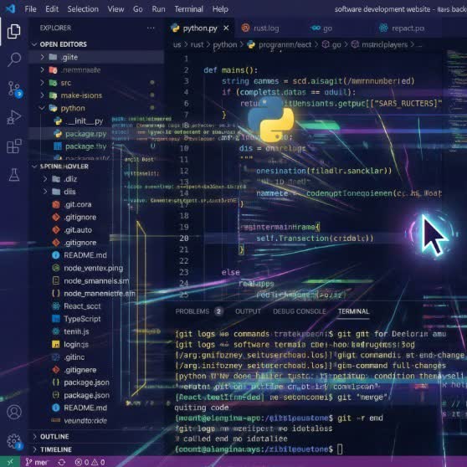Open the File menu
The width and height of the screenshot is (467, 467).
tap(30, 9)
